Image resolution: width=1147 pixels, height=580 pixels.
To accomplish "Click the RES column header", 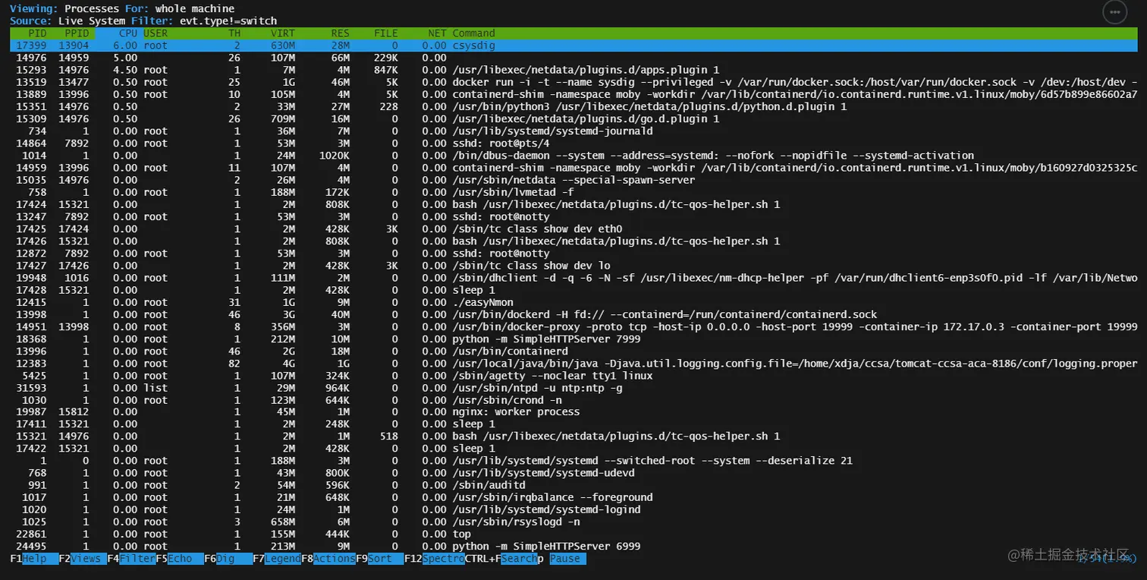I will pos(341,33).
